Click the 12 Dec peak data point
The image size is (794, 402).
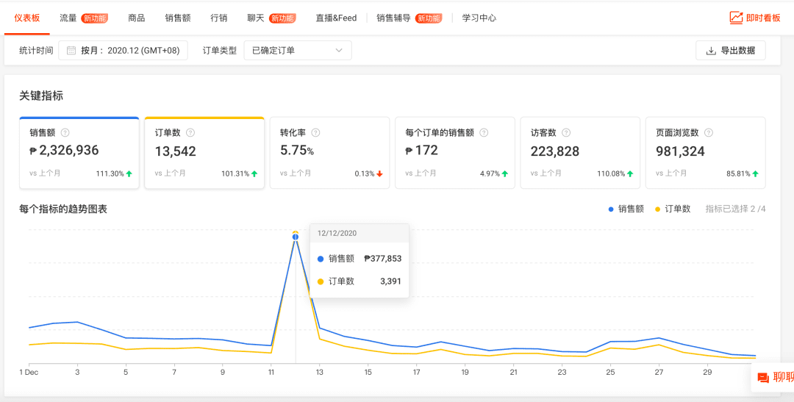tap(296, 236)
